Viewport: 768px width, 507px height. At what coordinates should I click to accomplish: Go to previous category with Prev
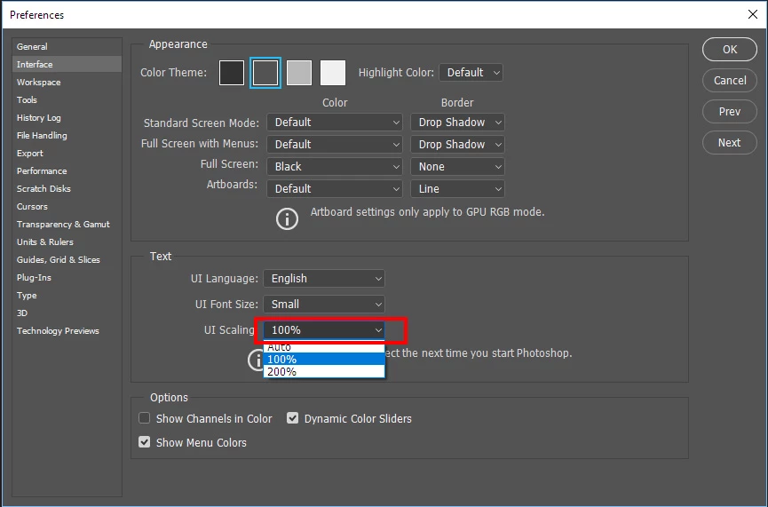[x=730, y=112]
